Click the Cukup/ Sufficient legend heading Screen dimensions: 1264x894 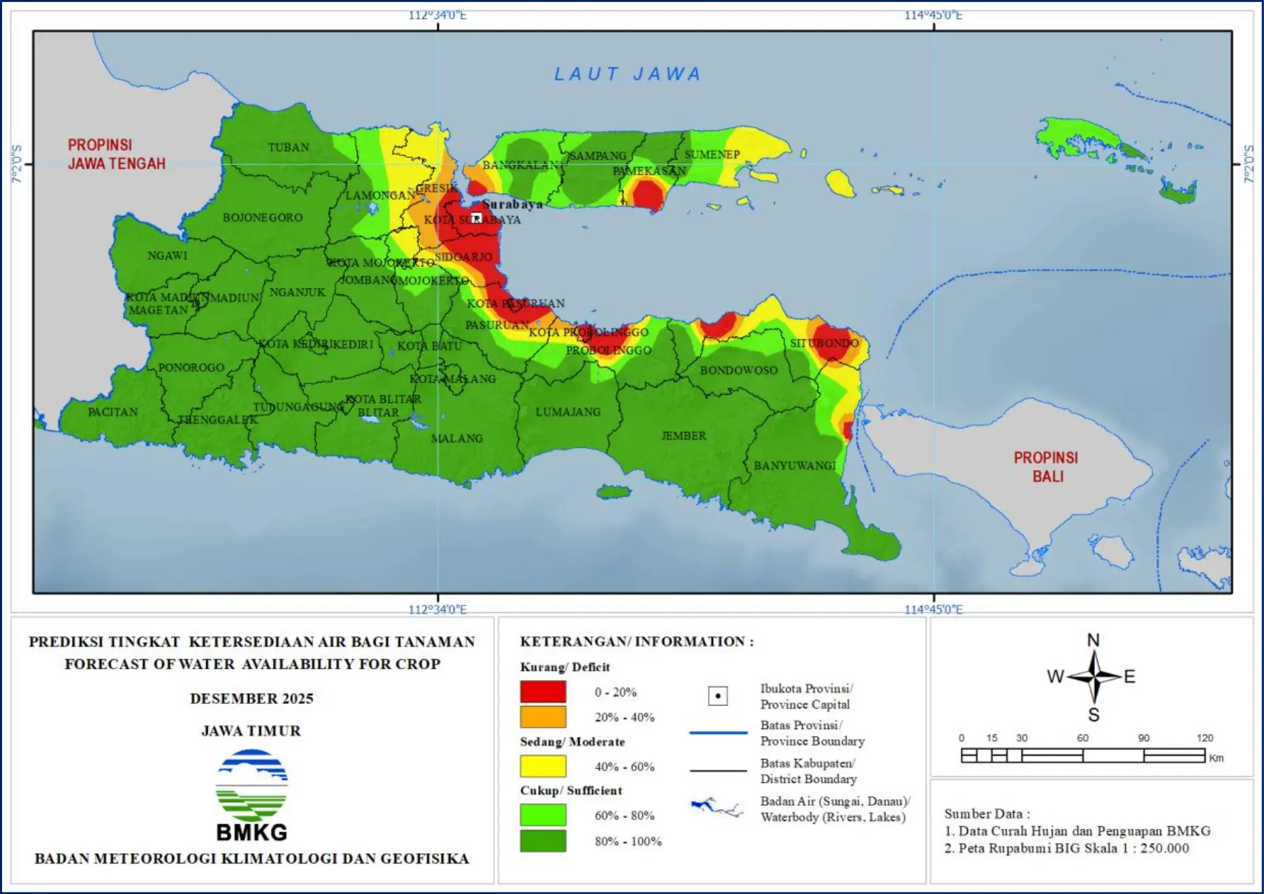point(571,790)
